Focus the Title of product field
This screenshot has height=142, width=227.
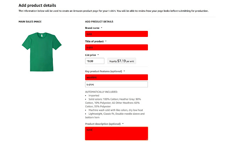pos(116,47)
